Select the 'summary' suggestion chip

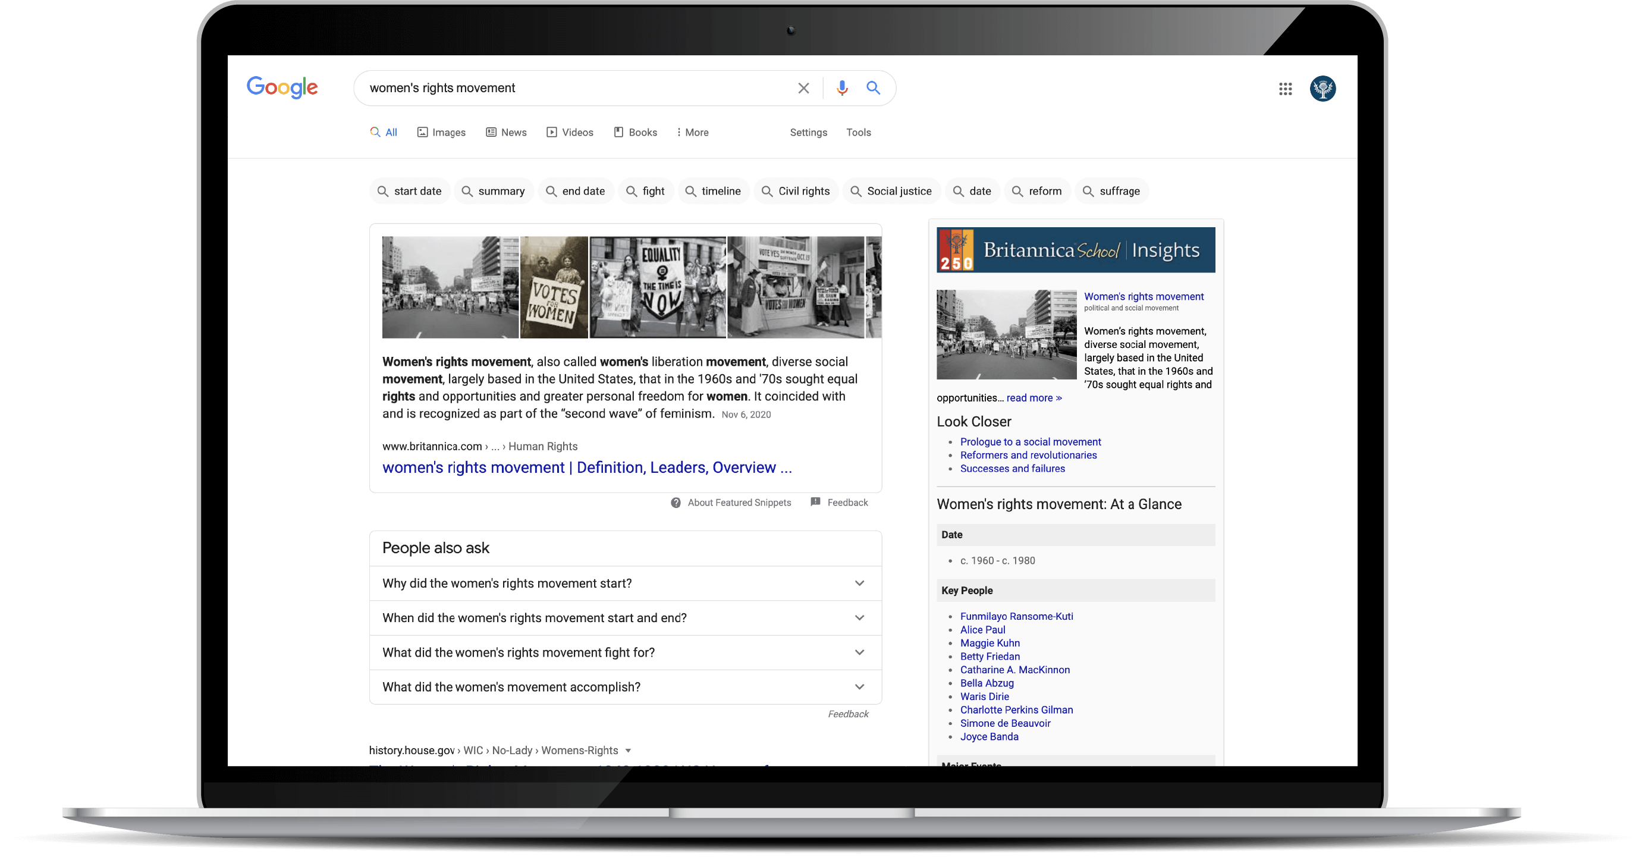[494, 191]
